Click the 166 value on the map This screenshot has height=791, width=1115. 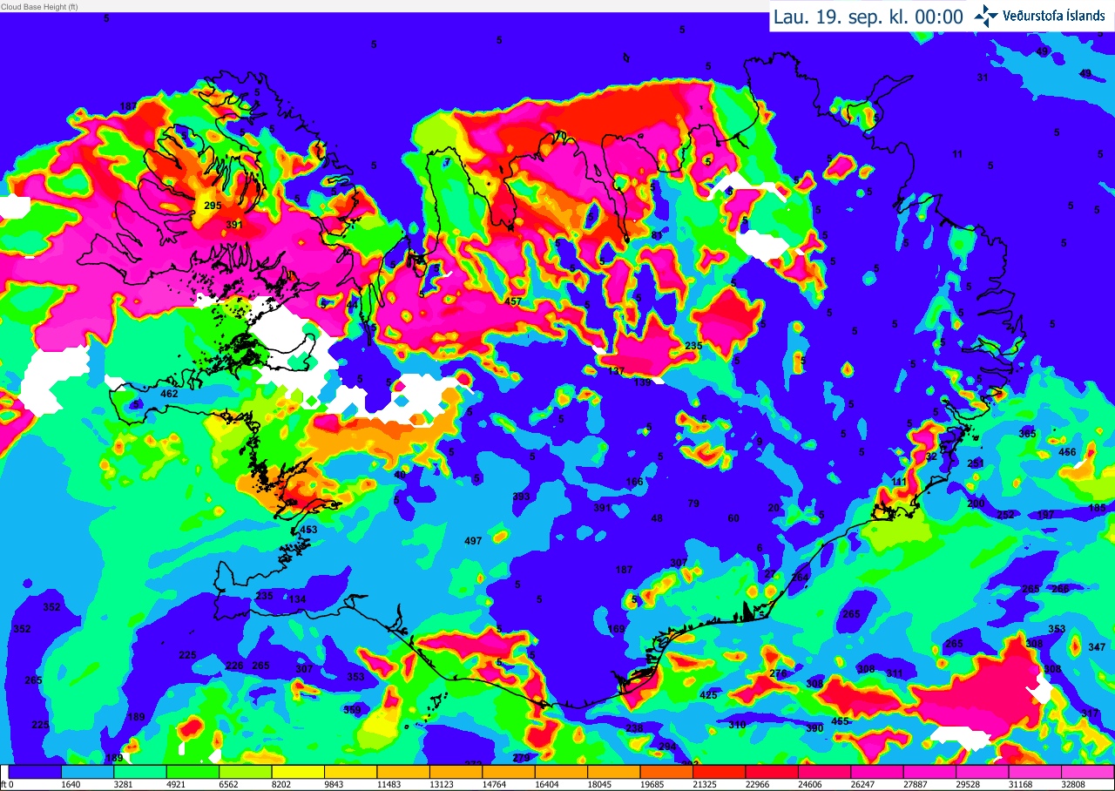point(634,482)
